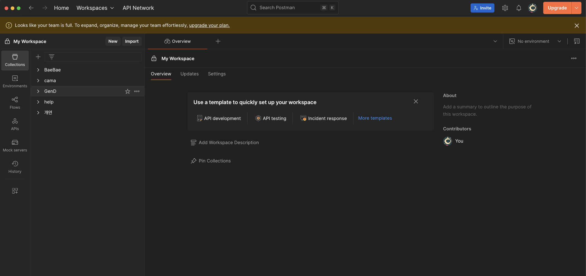586x276 pixels.
Task: Open the Workspaces dropdown menu
Action: coord(95,8)
